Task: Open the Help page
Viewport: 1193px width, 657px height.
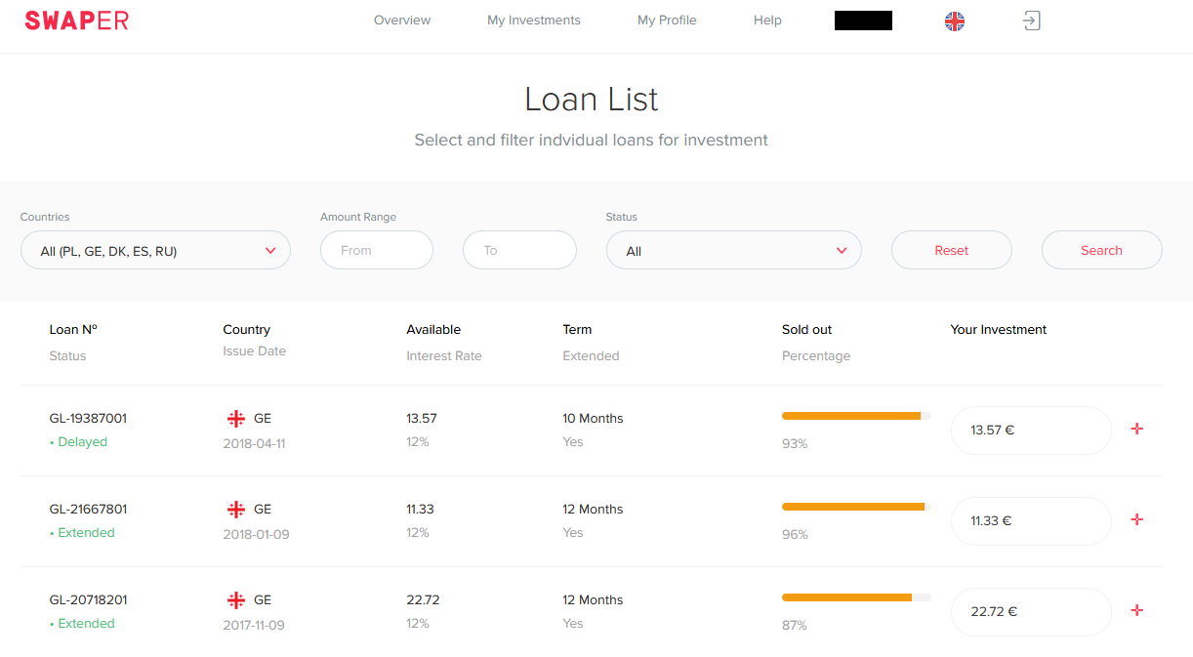Action: coord(767,21)
